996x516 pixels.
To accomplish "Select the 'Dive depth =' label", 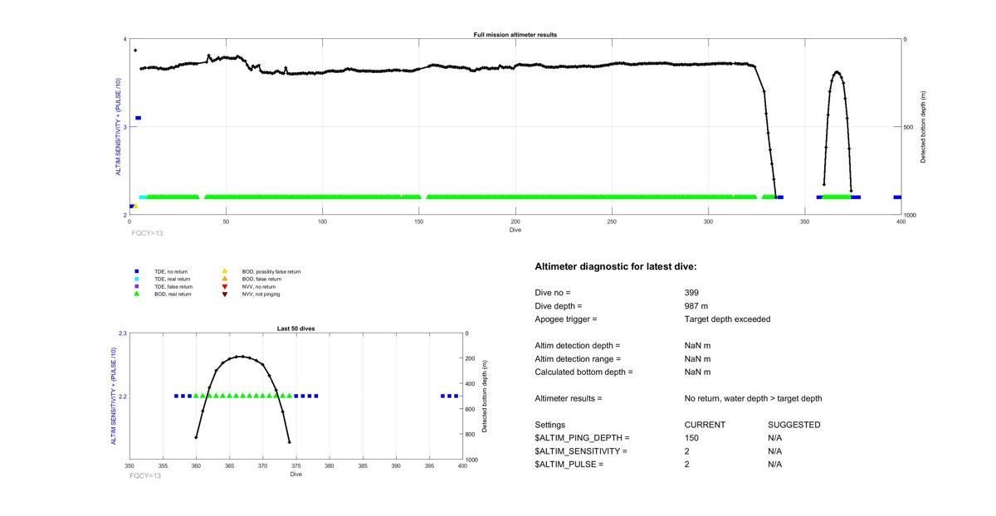I will (x=559, y=306).
